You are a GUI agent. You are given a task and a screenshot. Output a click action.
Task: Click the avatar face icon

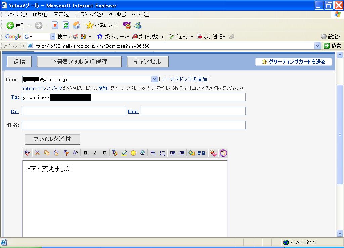point(223,153)
